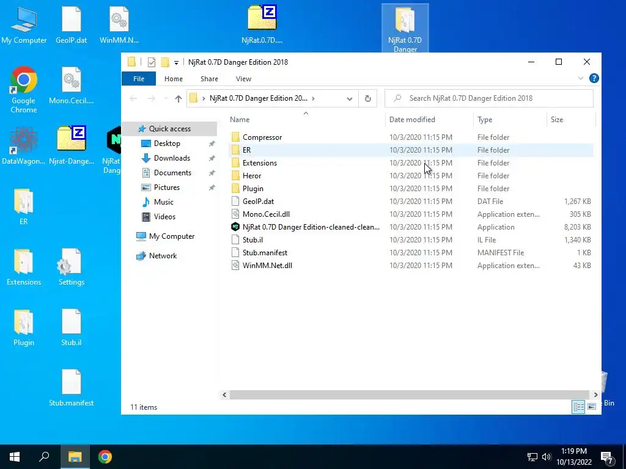Select Network in navigation pane
Screen dimensions: 626x469
(163, 256)
